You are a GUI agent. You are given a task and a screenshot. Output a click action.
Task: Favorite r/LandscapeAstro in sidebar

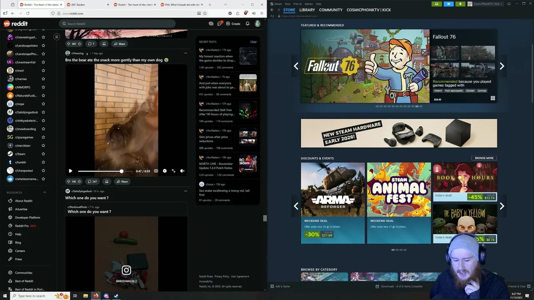point(43,45)
